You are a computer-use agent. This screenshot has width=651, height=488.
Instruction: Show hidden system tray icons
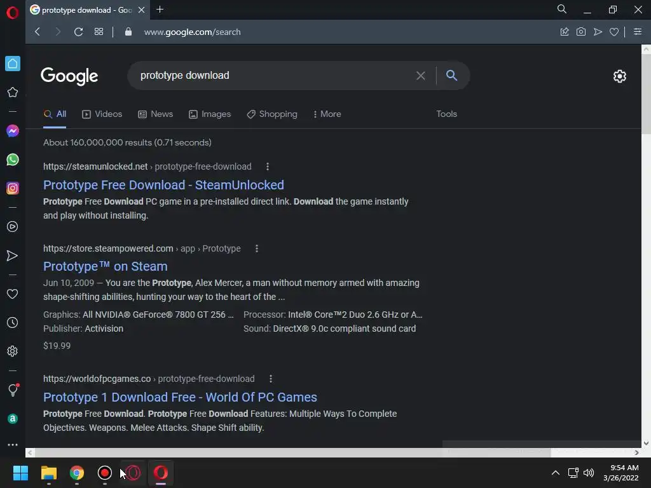[x=555, y=473]
